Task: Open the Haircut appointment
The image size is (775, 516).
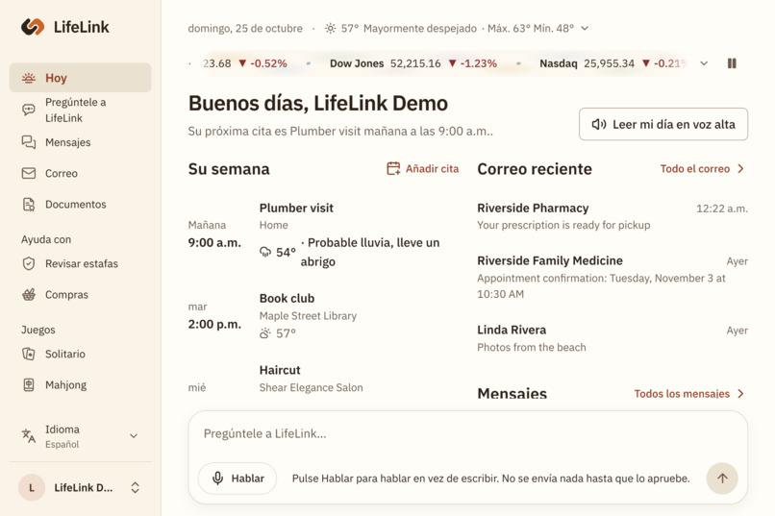Action: (x=323, y=379)
